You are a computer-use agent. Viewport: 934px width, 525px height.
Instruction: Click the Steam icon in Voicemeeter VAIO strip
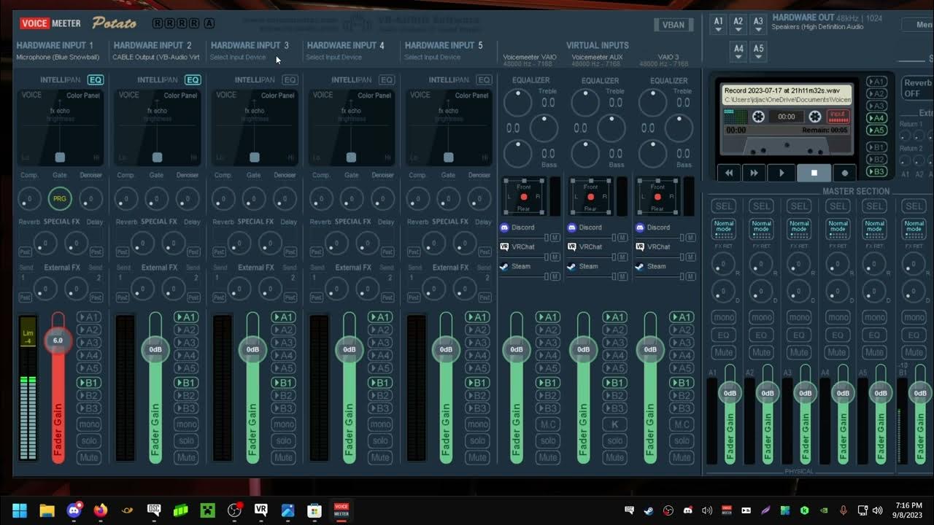point(504,266)
